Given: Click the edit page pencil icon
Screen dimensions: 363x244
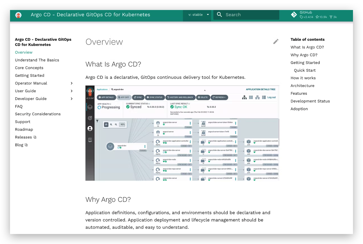Looking at the screenshot, I should [276, 41].
